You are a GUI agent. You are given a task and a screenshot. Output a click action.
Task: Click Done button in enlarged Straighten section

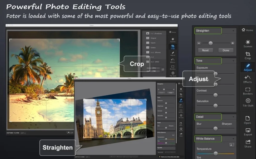pos(226,50)
